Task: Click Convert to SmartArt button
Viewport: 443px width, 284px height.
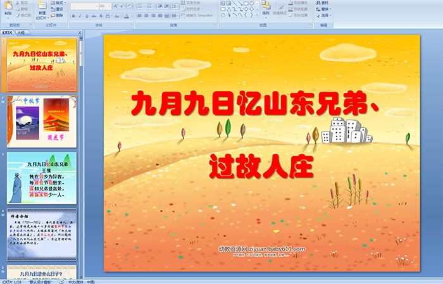Action: tap(198, 15)
